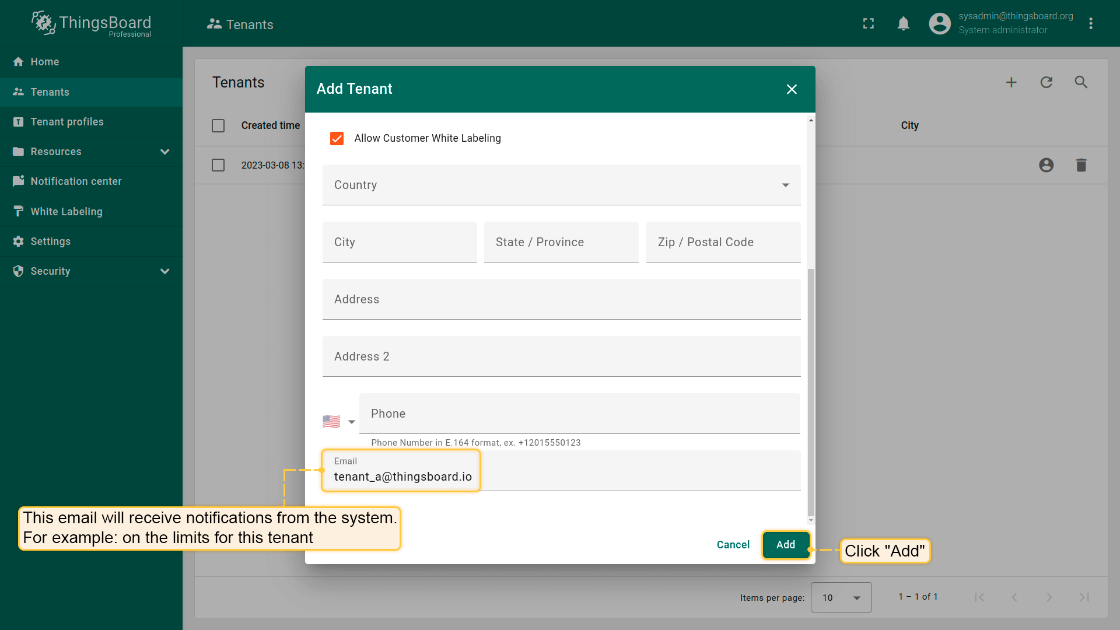The width and height of the screenshot is (1120, 630).
Task: Click the dialog vertical scrollbar
Action: click(x=811, y=391)
